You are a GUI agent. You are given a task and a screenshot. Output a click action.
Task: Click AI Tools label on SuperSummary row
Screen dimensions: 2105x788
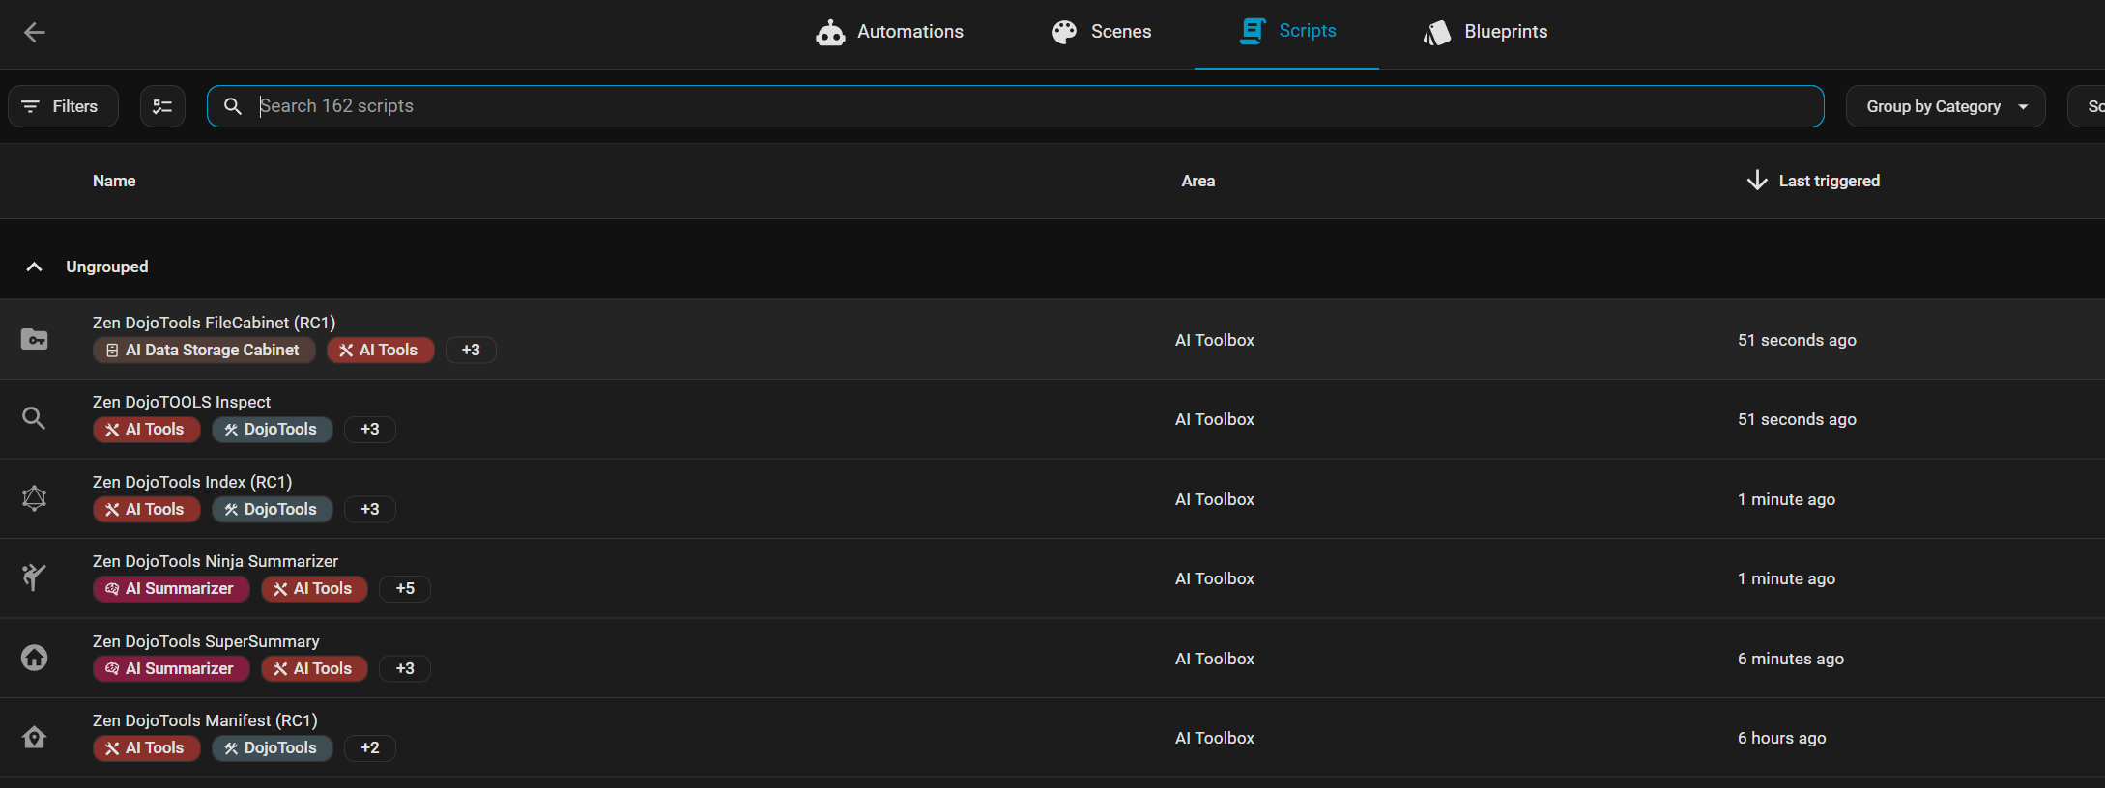tap(315, 668)
